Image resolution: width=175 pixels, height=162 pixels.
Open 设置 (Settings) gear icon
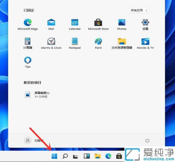click(145, 24)
